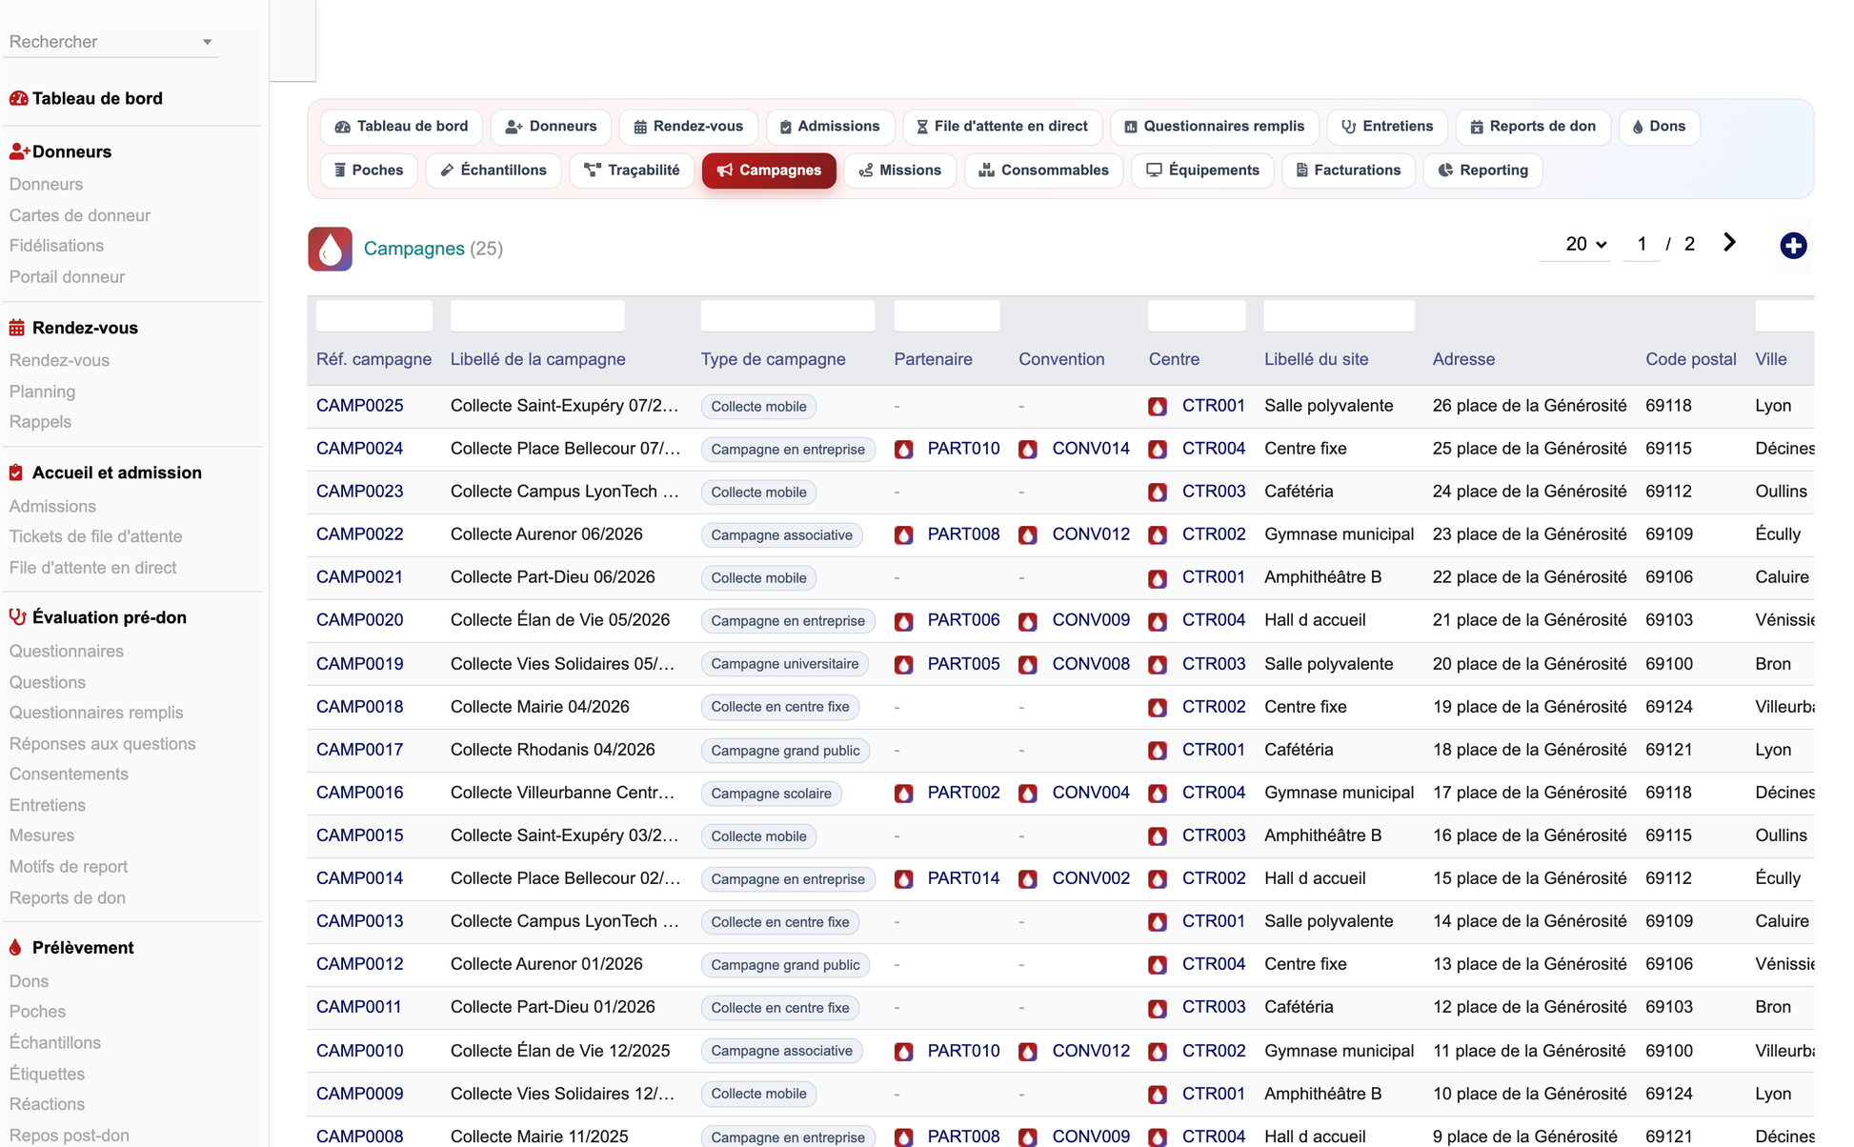1854x1147 pixels.
Task: Click convention icon beside CONV014
Action: [1028, 450]
